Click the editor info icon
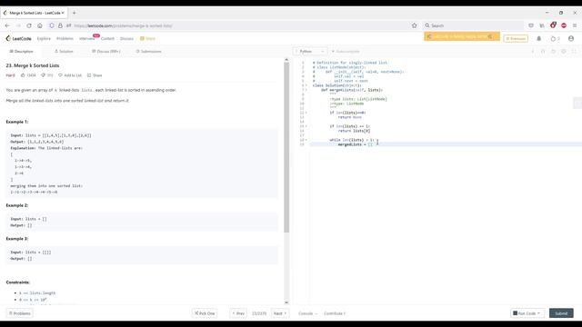This screenshot has width=582, height=327. point(533,51)
